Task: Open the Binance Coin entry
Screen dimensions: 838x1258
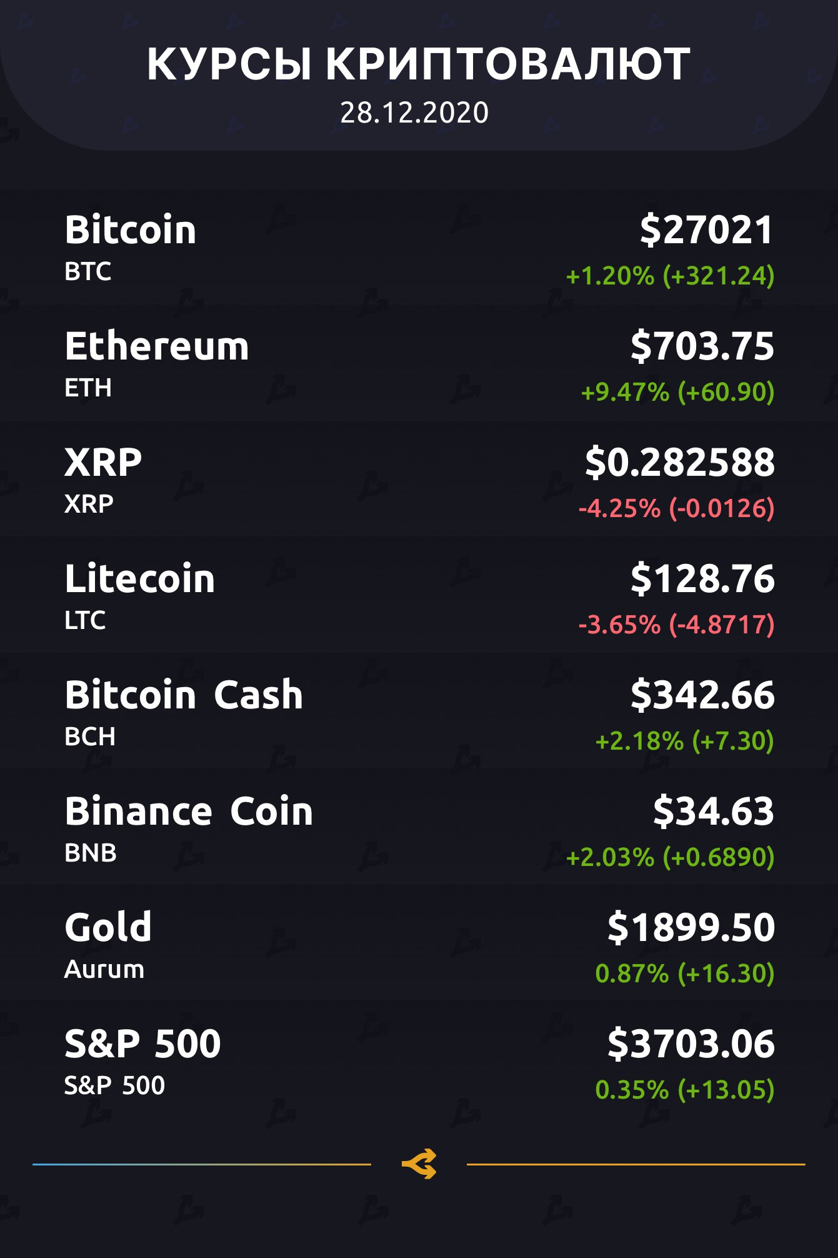Action: tap(189, 811)
